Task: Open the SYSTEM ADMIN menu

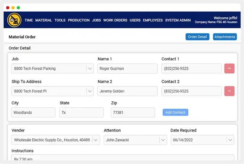Action: (x=178, y=20)
